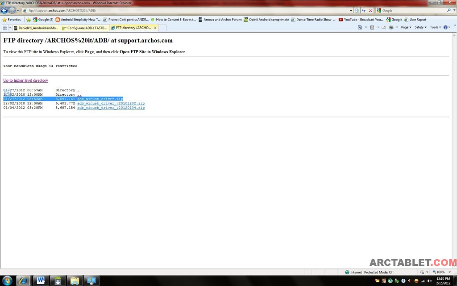Open Arnova and Archos Forum favorite
Screen dimensions: 457x286
point(220,20)
